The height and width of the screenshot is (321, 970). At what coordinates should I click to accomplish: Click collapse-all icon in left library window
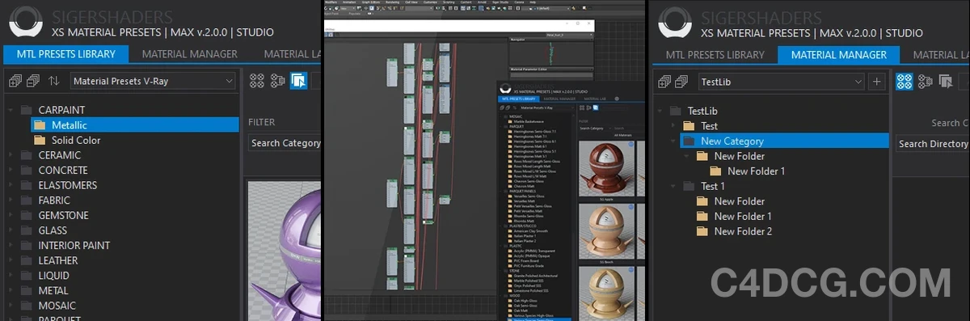click(34, 81)
